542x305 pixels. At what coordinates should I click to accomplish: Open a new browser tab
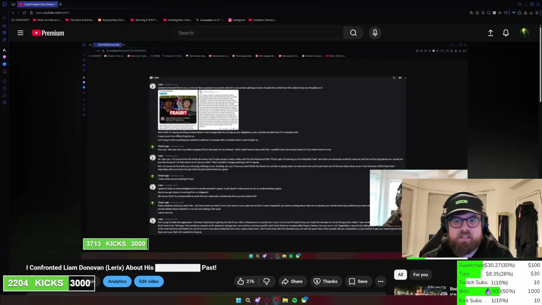coord(60,4)
